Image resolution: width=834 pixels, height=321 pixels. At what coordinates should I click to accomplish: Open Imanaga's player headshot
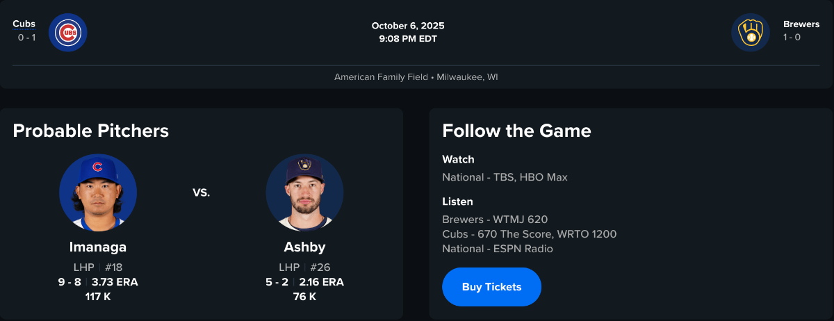coord(98,192)
